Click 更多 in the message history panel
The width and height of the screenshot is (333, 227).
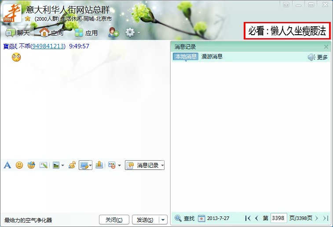click(322, 57)
